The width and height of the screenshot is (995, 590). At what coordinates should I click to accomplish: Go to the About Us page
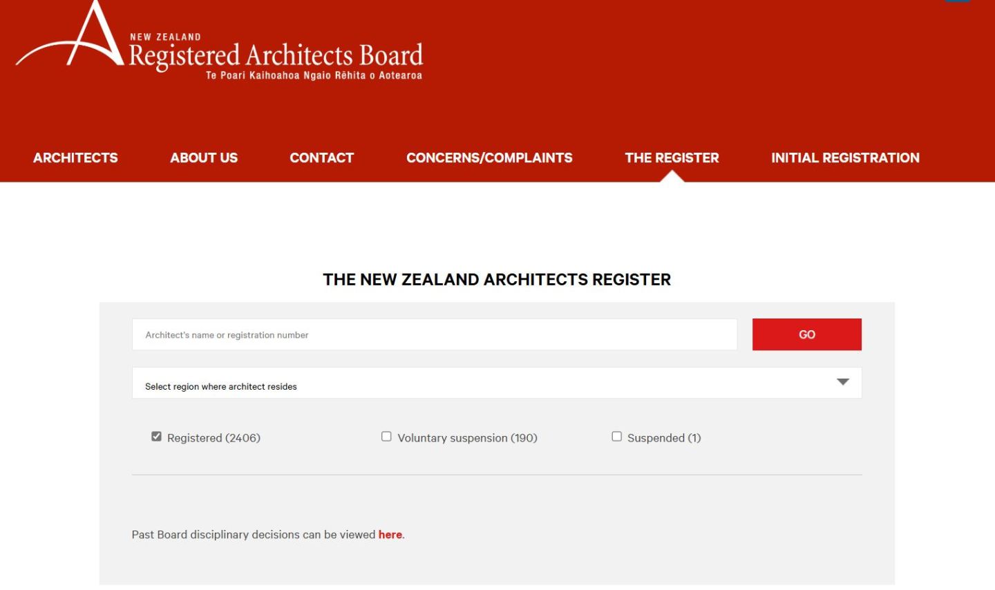click(x=204, y=158)
